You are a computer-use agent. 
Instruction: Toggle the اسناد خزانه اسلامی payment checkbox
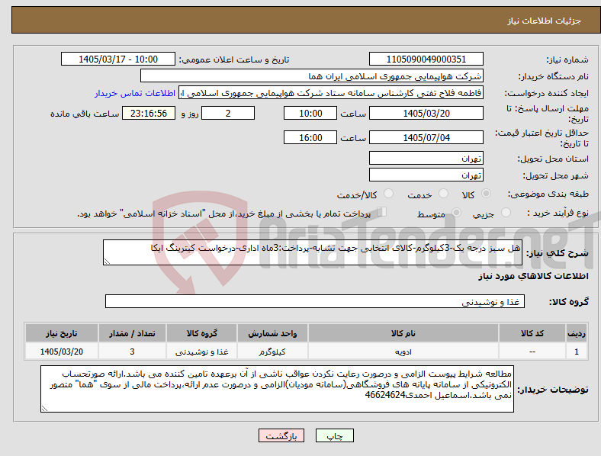382,212
